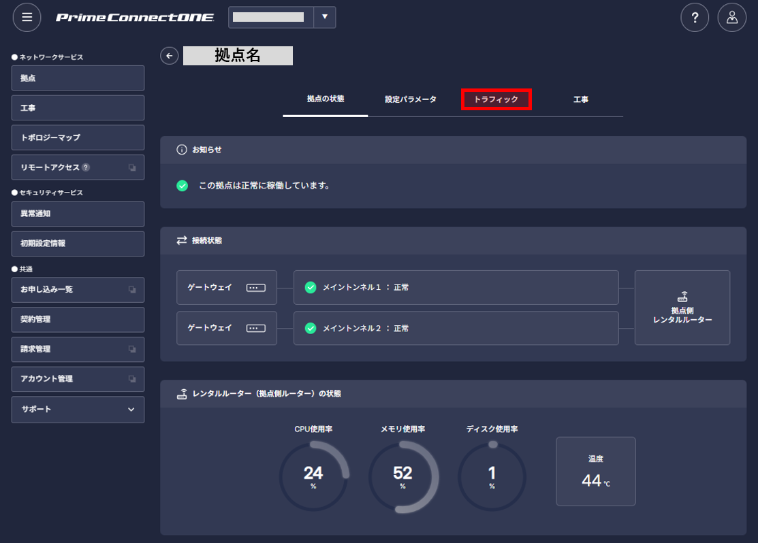Image resolution: width=758 pixels, height=543 pixels.
Task: Open the user account profile icon
Action: [732, 18]
